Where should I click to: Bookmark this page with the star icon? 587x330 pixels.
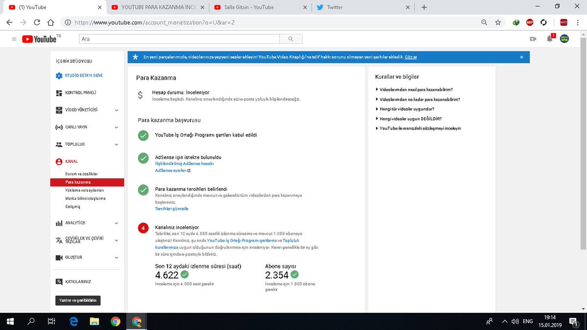pos(498,22)
